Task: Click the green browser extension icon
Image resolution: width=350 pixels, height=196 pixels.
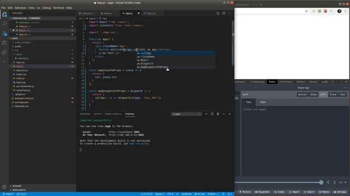Action: 319,11
